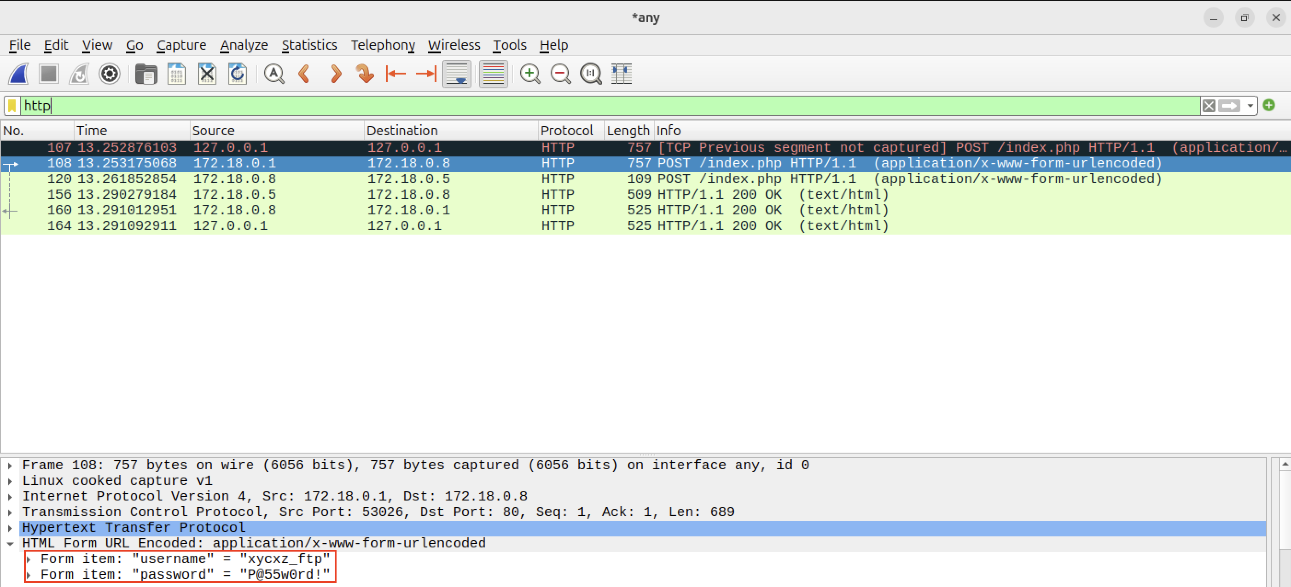Open capture options with the gear icon
This screenshot has width=1291, height=587.
tap(109, 74)
